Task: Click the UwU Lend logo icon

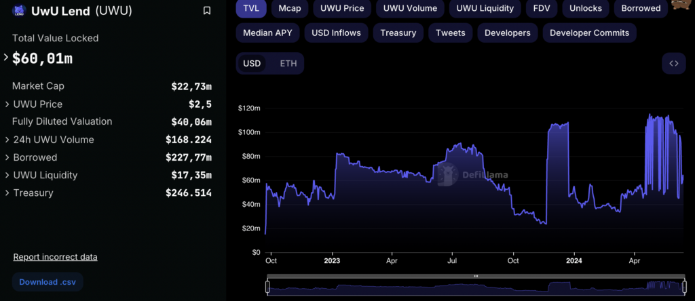Action: 19,11
